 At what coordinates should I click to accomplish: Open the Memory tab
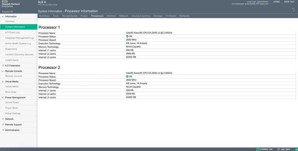tap(111, 16)
